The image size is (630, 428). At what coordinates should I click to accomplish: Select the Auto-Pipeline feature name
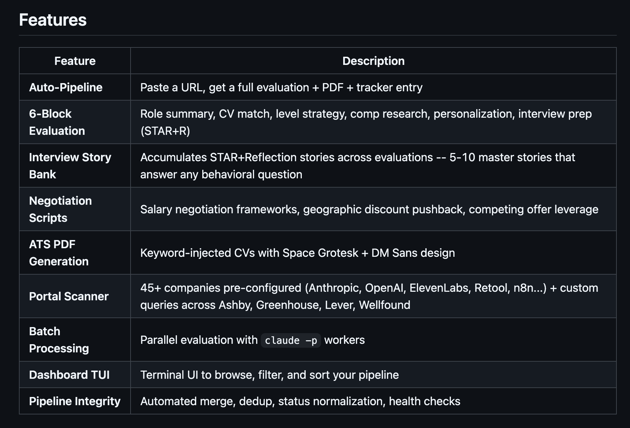[x=66, y=87]
